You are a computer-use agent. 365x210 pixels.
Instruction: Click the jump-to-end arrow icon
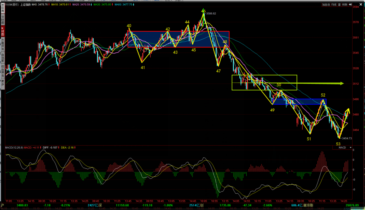(350, 5)
